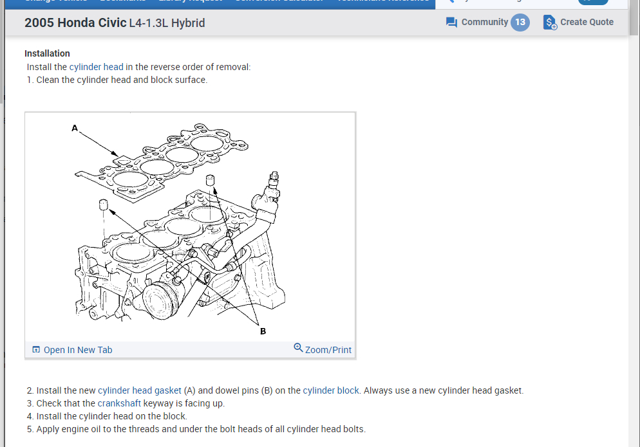640x447 pixels.
Task: Open the Community chat icon
Action: (x=451, y=23)
